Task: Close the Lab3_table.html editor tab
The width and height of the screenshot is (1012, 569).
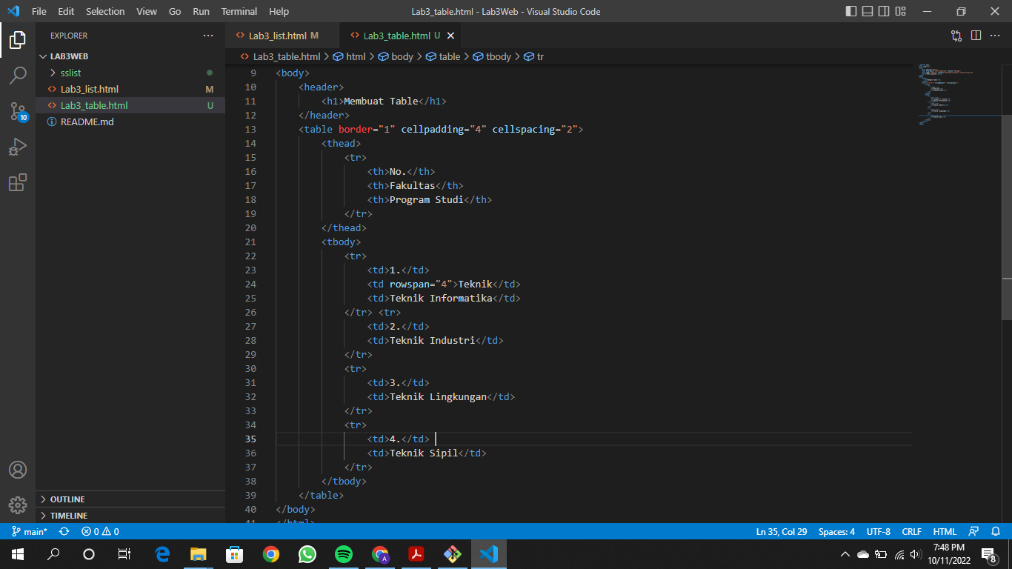Action: pos(450,36)
